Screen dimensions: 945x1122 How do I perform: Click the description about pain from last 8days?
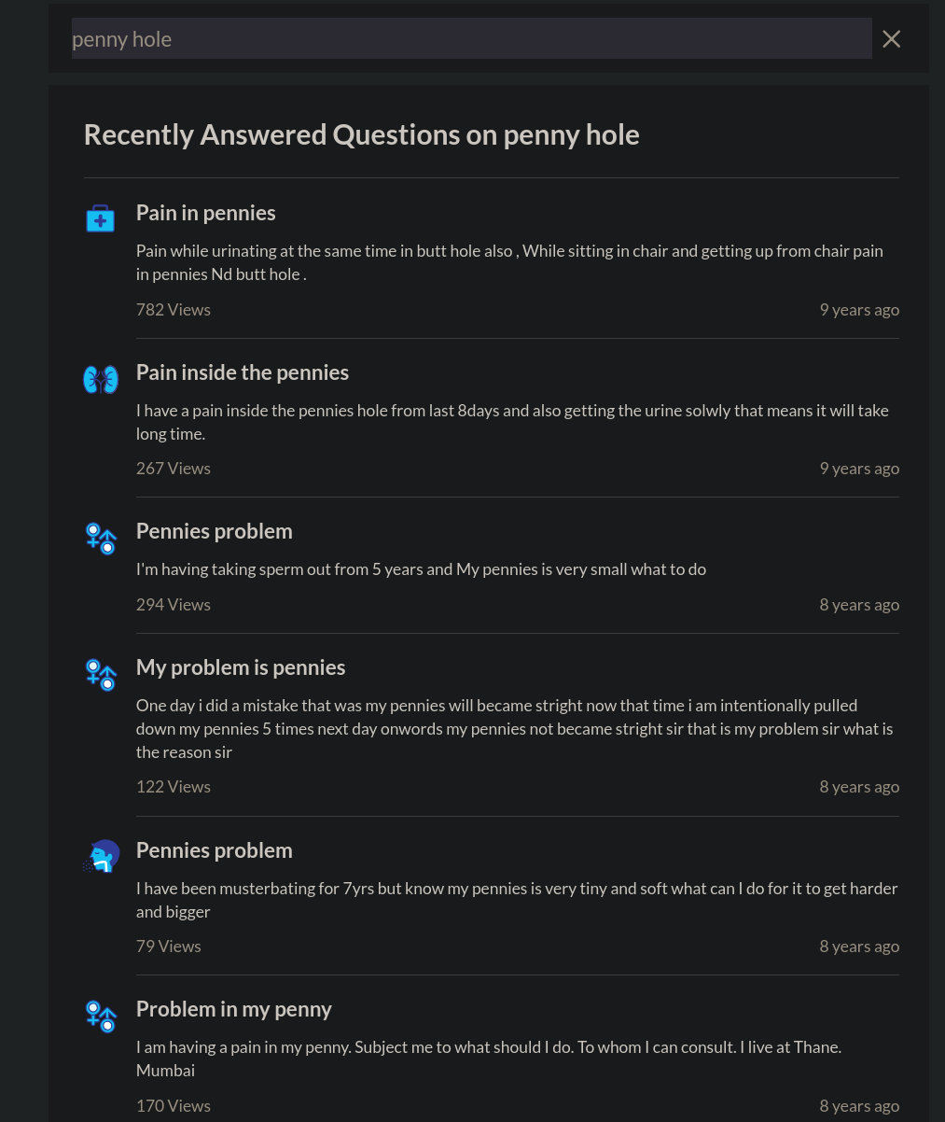(x=512, y=422)
